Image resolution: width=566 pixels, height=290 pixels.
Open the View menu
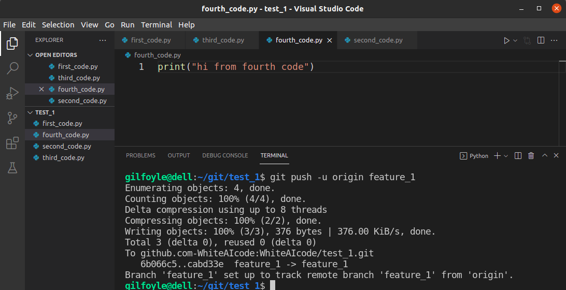pos(90,24)
